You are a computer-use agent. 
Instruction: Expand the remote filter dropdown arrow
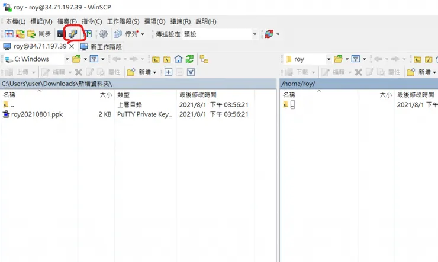(364, 59)
